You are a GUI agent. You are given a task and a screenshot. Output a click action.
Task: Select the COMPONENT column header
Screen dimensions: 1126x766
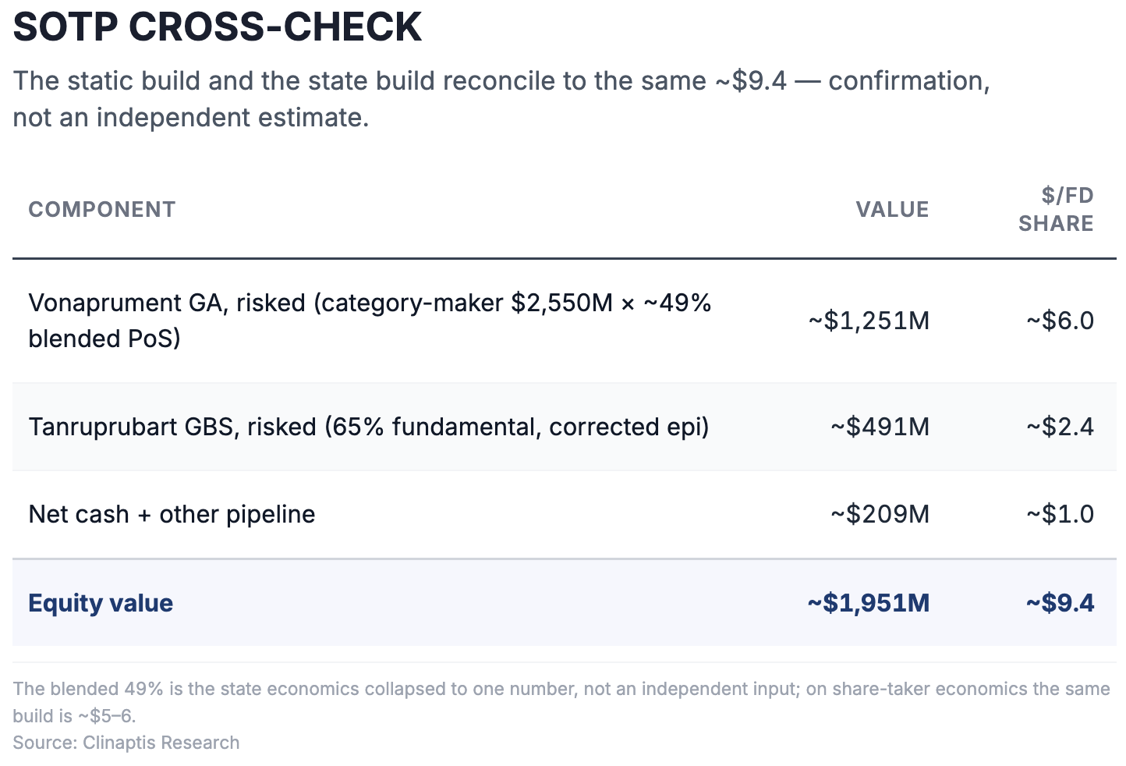click(x=102, y=210)
